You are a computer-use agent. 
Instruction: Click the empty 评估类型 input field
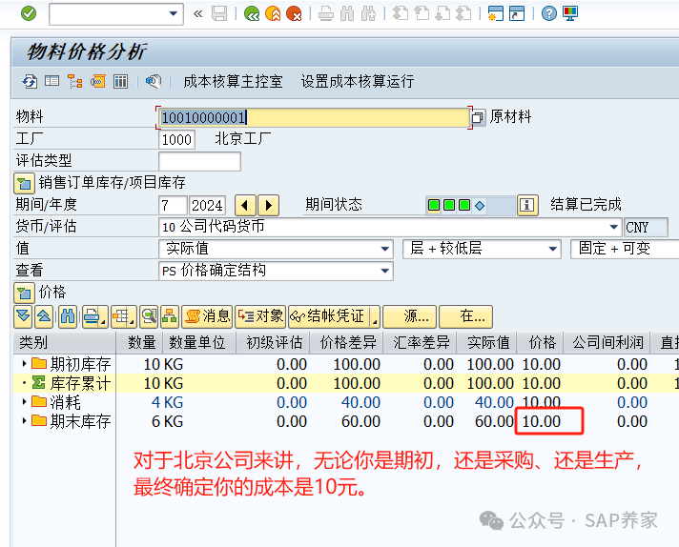[199, 161]
